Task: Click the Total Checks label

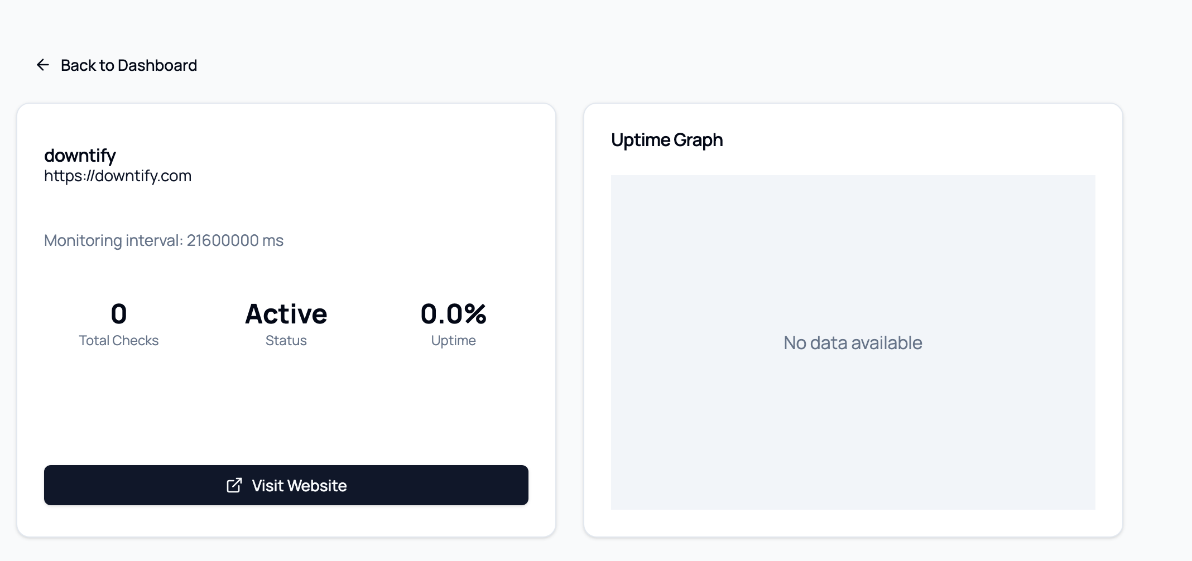Action: pyautogui.click(x=119, y=341)
